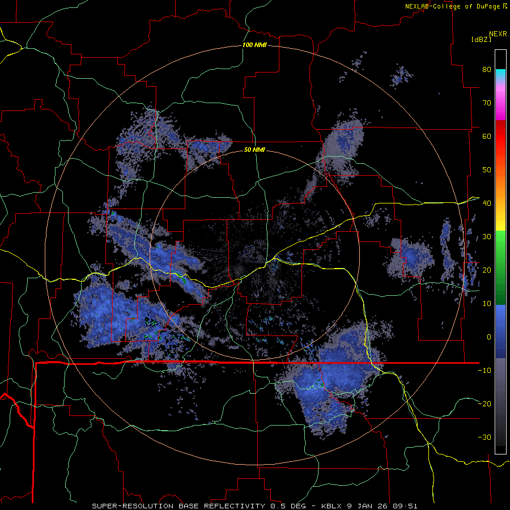Click the '9 JAN 26 09:51' timestamp
Image resolution: width=510 pixels, height=510 pixels.
pyautogui.click(x=382, y=506)
